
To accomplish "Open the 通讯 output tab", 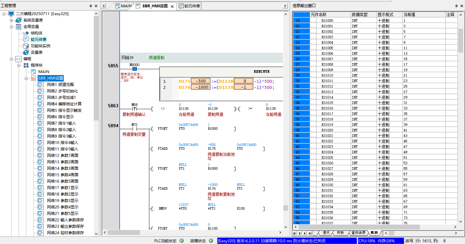I will tap(326, 233).
